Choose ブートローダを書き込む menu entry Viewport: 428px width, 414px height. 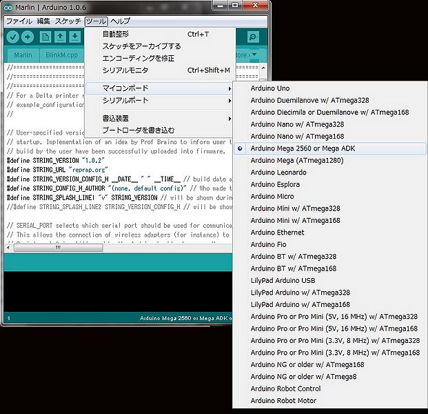159,130
